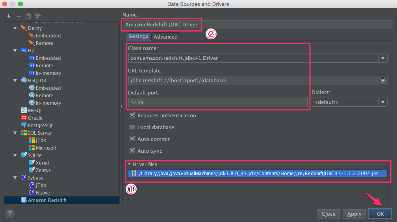The width and height of the screenshot is (397, 222).
Task: Click the SQLite driver icon
Action: [24, 155]
